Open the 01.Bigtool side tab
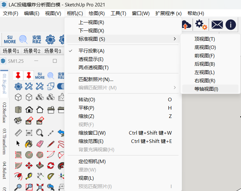The height and width of the screenshot is (191, 241). 4,84
